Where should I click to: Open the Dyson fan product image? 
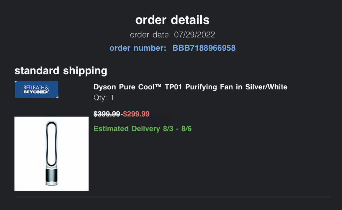[x=51, y=154]
